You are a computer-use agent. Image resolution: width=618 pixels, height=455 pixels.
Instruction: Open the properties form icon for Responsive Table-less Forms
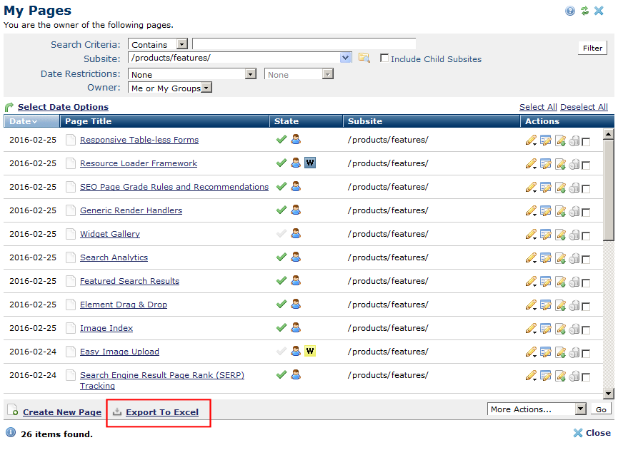coord(545,140)
